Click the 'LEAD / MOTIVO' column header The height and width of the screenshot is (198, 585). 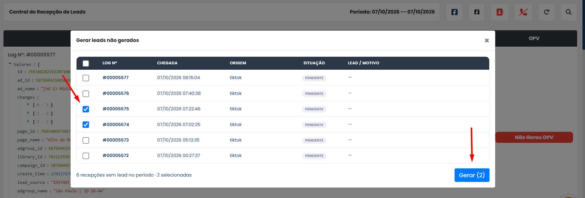pos(364,63)
